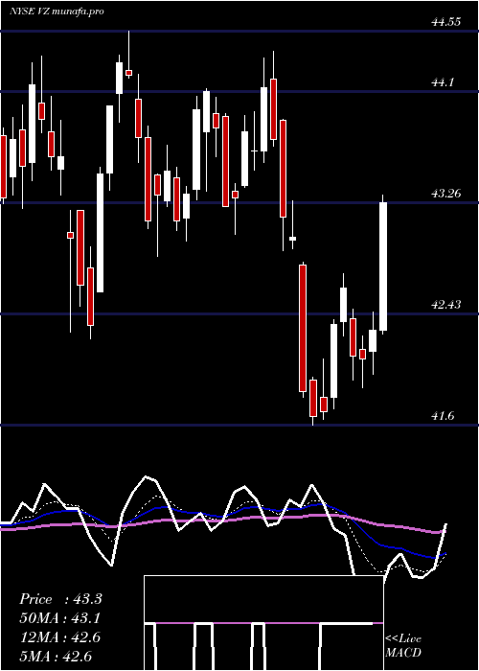The width and height of the screenshot is (479, 671).
Task: Click the <<Live MACD label
Action: pos(403,645)
